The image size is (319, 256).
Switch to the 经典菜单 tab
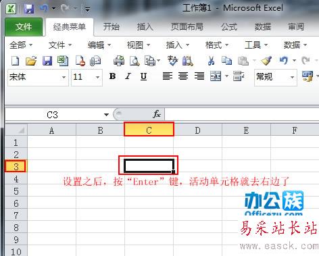(70, 27)
